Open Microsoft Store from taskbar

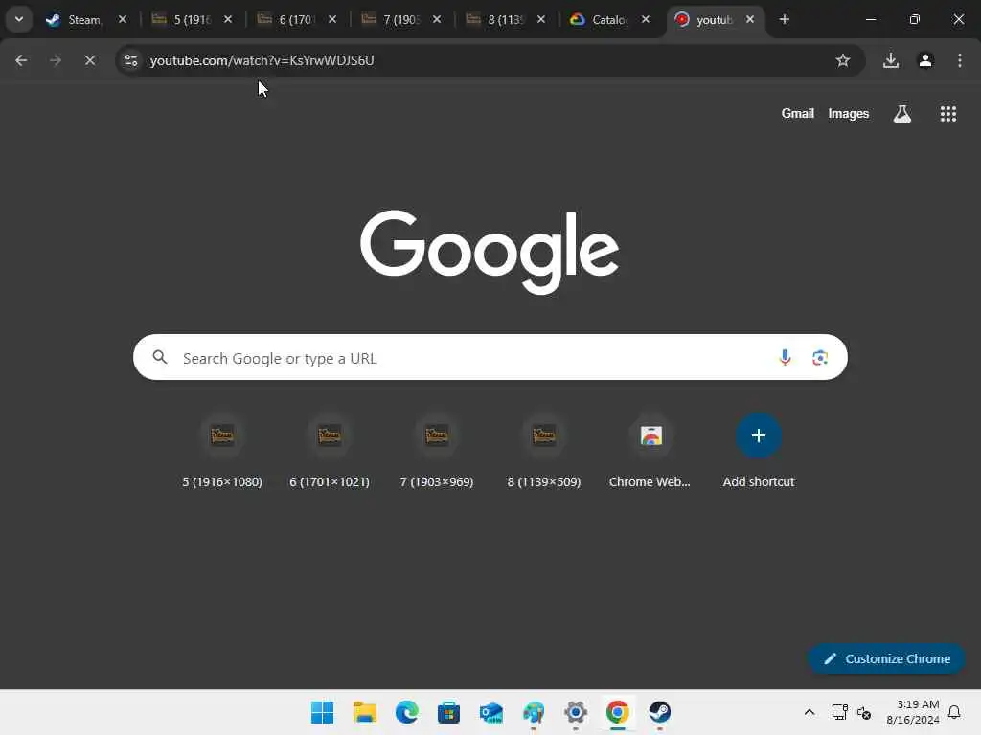coord(448,712)
